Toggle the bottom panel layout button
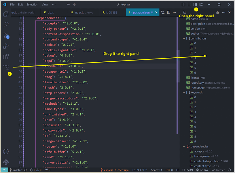 coord(189,5)
